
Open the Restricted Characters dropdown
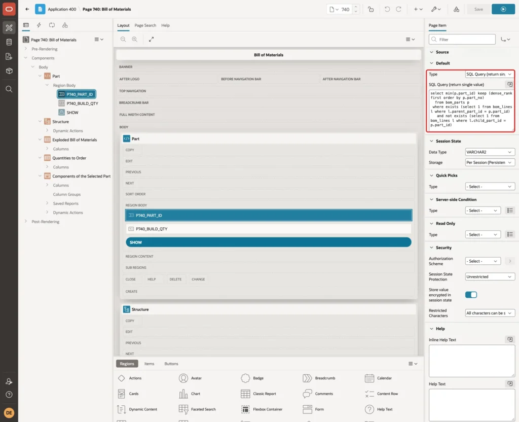[x=490, y=313]
